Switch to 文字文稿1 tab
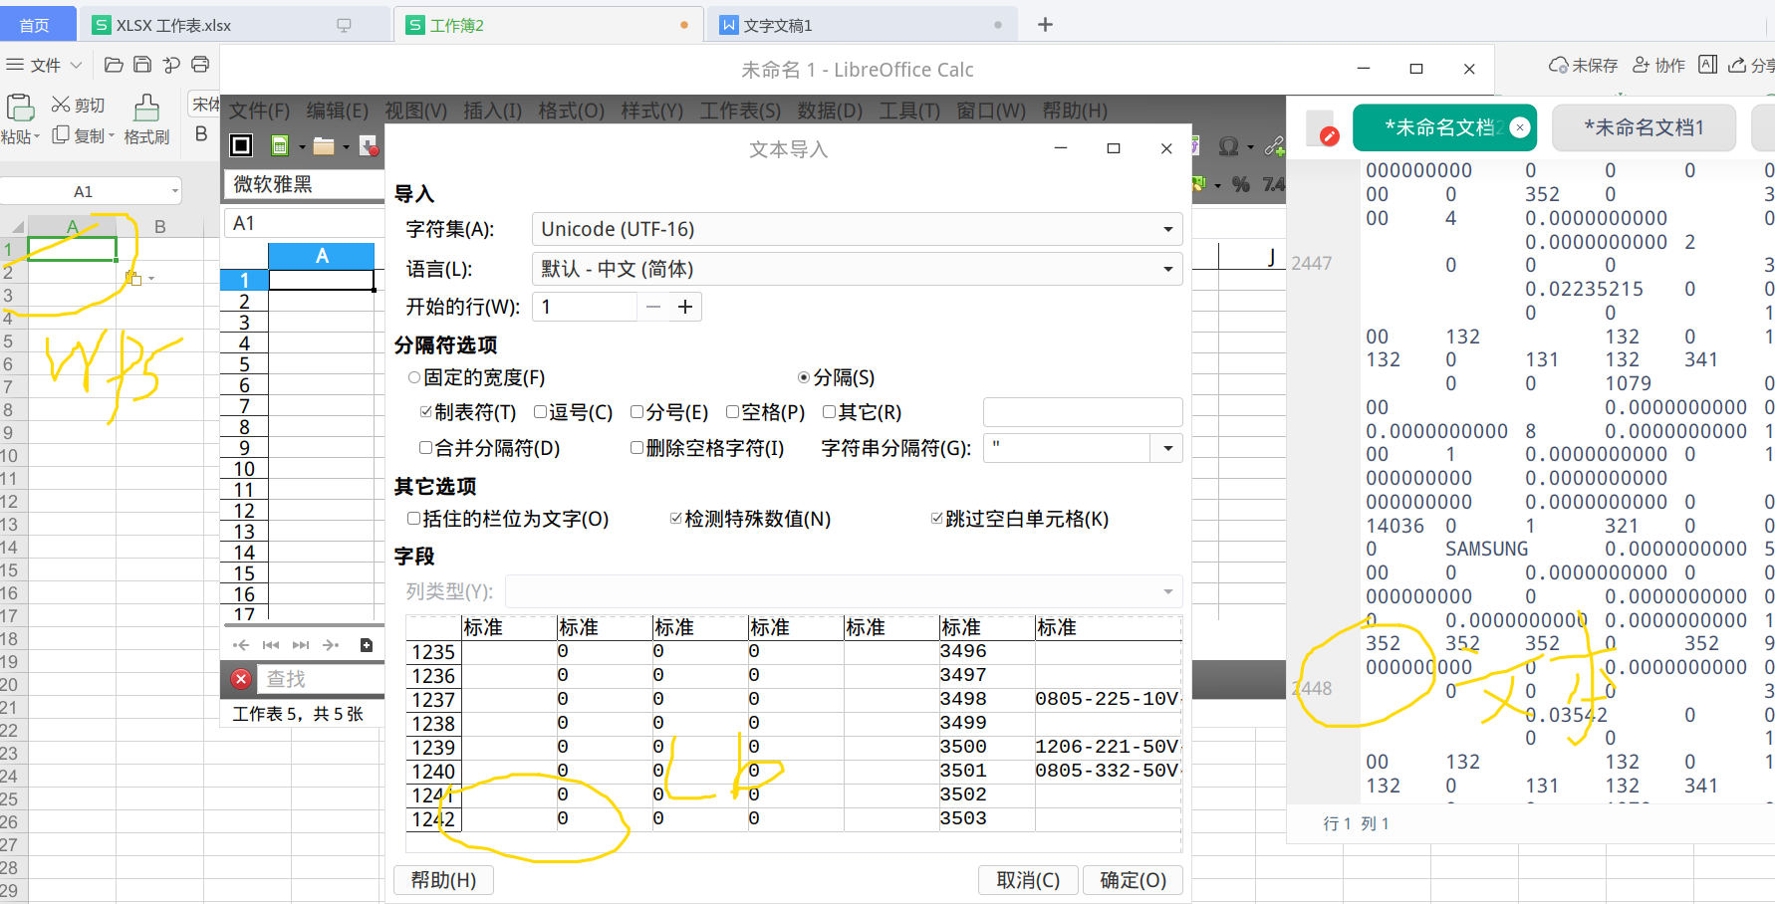 point(864,25)
